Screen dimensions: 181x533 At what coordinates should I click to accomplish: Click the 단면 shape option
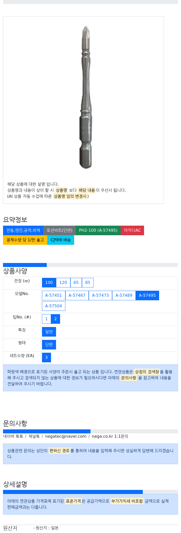(x=49, y=345)
